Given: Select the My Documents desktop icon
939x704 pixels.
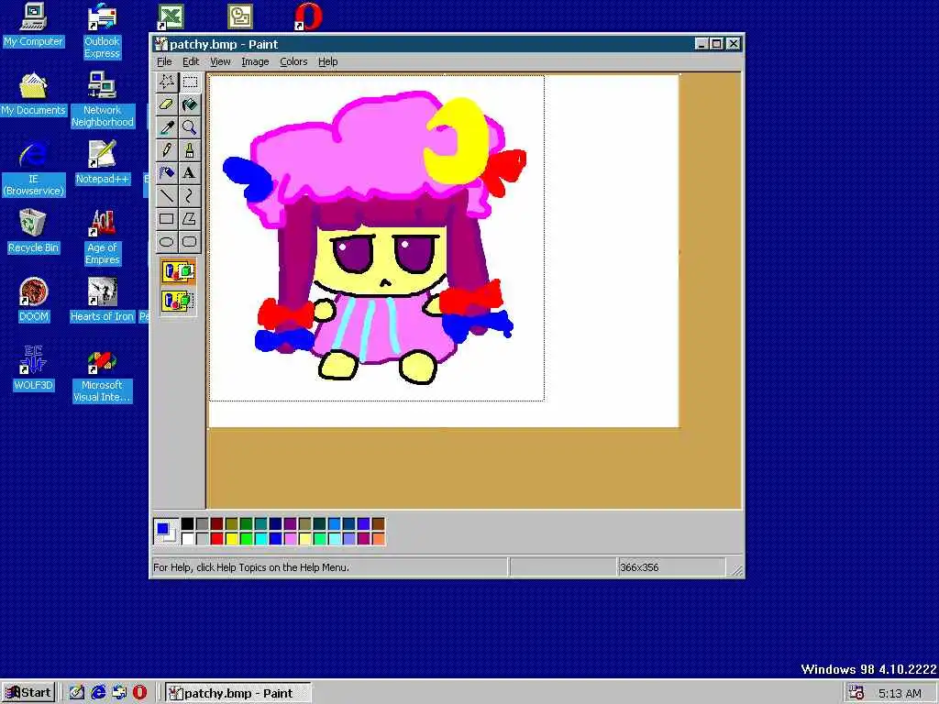Looking at the screenshot, I should coord(33,94).
